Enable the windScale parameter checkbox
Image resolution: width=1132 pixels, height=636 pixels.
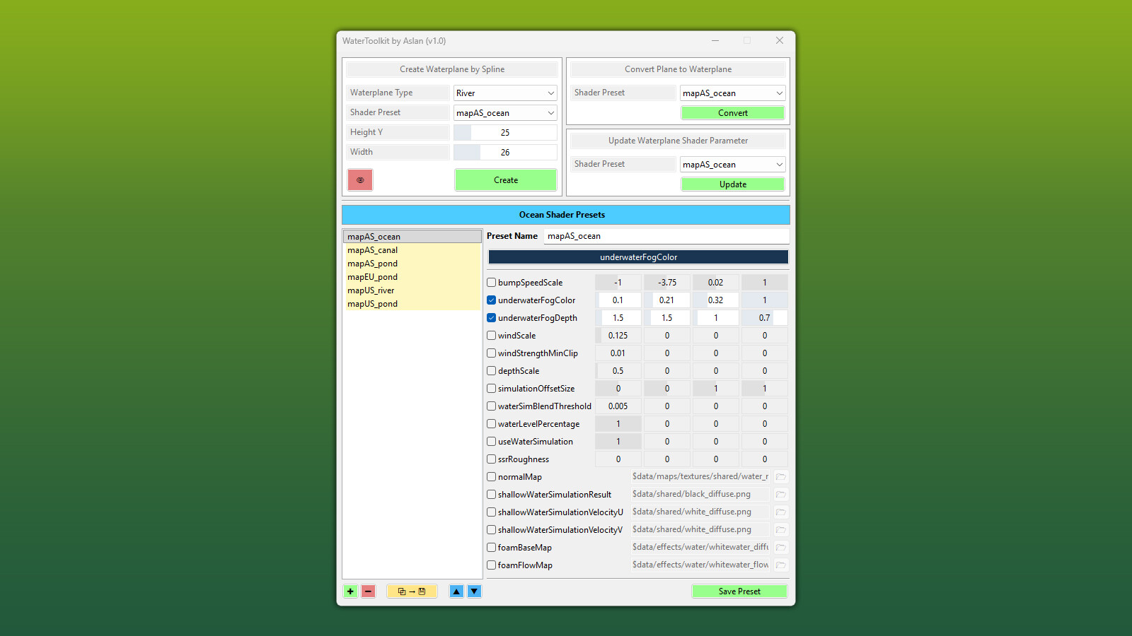[491, 335]
